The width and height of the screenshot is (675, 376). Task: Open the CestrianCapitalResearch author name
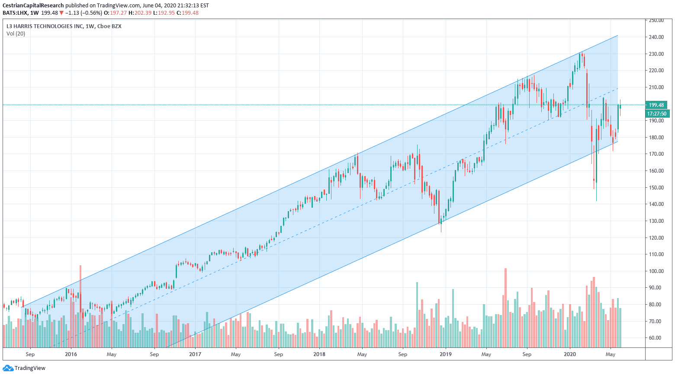click(x=33, y=6)
